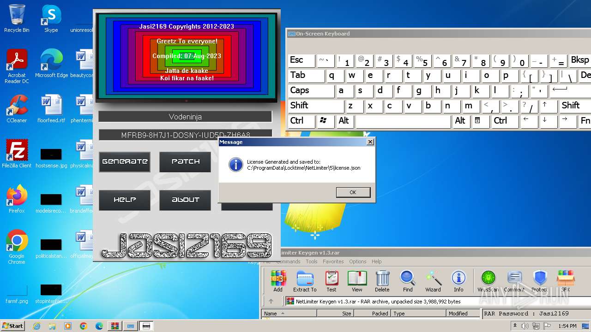The image size is (591, 332).
Task: Show hidden icons arrow in system tray
Action: [514, 326]
